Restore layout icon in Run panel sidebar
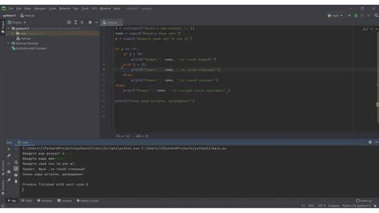The height and width of the screenshot is (213, 379). (x=9, y=172)
